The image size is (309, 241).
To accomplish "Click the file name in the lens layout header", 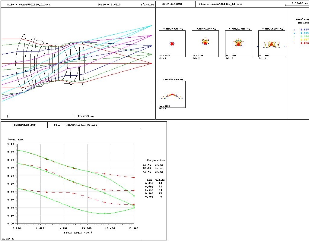I will (x=29, y=5).
